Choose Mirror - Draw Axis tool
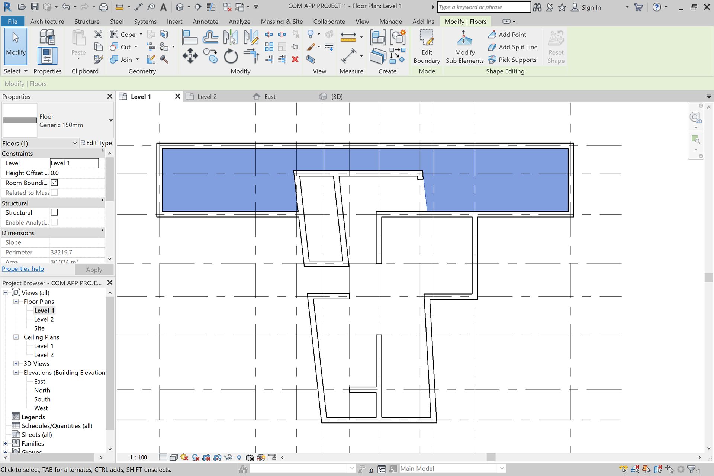714x476 pixels. click(251, 37)
